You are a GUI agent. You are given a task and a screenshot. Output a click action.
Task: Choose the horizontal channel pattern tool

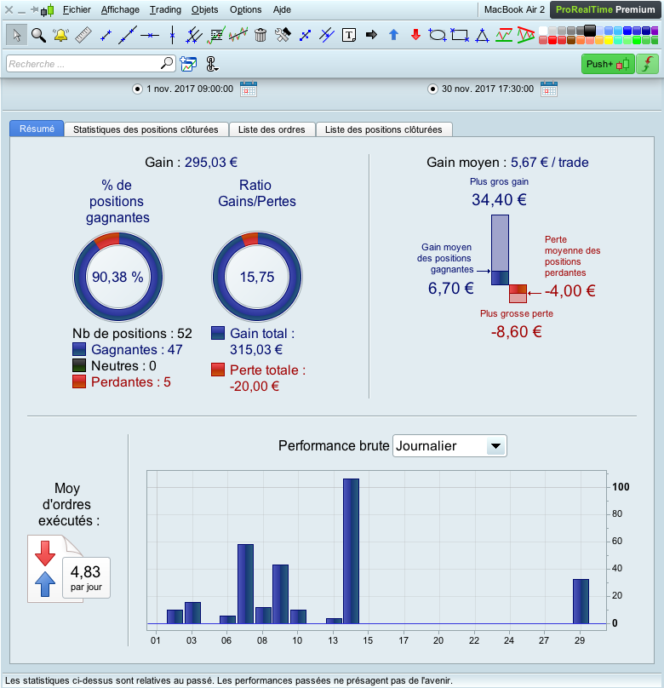[x=504, y=35]
